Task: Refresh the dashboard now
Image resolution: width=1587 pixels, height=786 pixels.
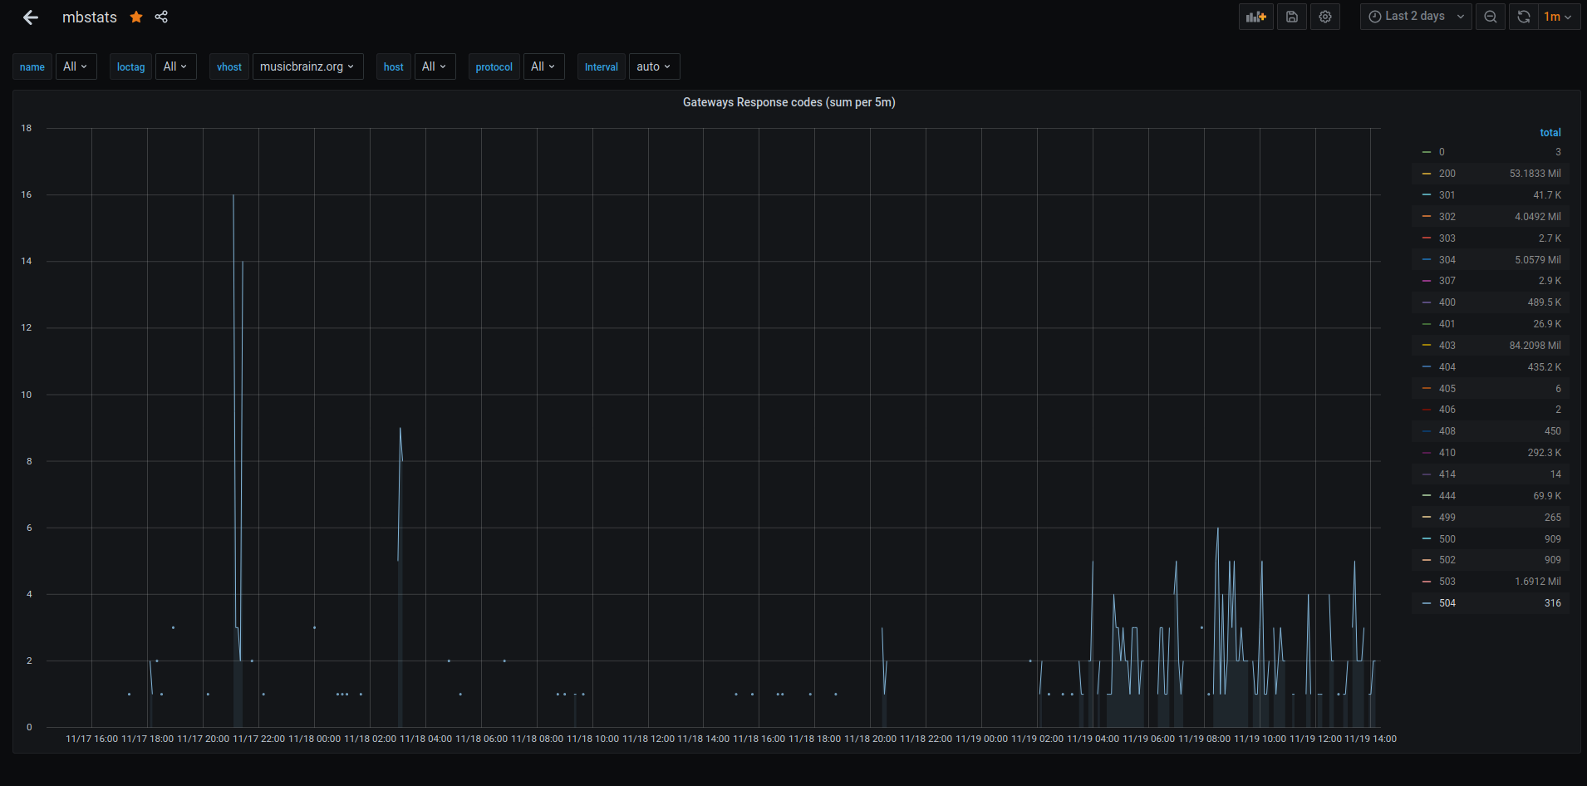Action: tap(1523, 17)
